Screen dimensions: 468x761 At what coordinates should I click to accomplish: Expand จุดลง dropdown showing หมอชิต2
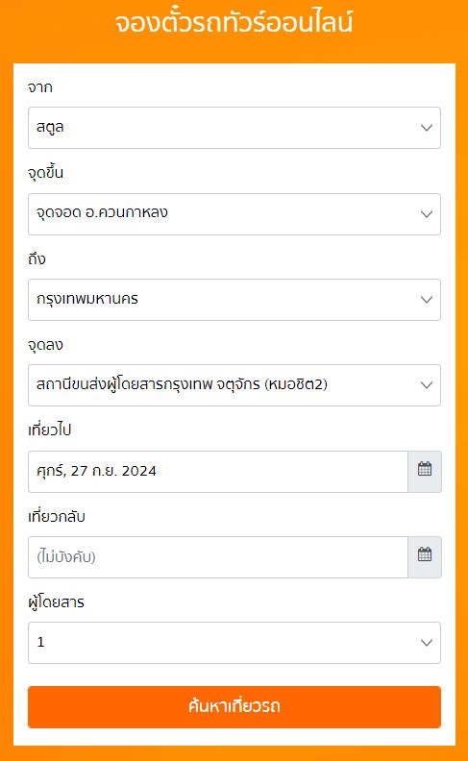click(x=234, y=385)
